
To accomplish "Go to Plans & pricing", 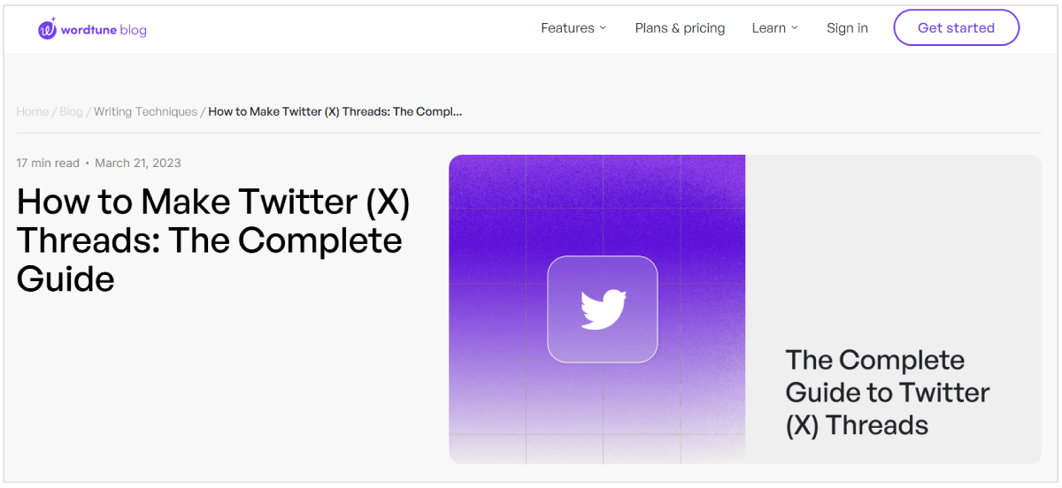I will pos(680,28).
